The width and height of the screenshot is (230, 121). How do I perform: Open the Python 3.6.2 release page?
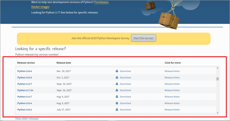pyautogui.click(x=25, y=110)
